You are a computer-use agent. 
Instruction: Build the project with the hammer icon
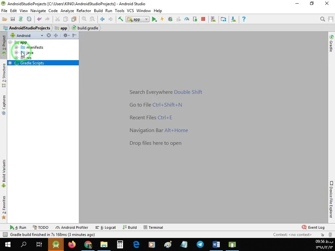pos(121,19)
